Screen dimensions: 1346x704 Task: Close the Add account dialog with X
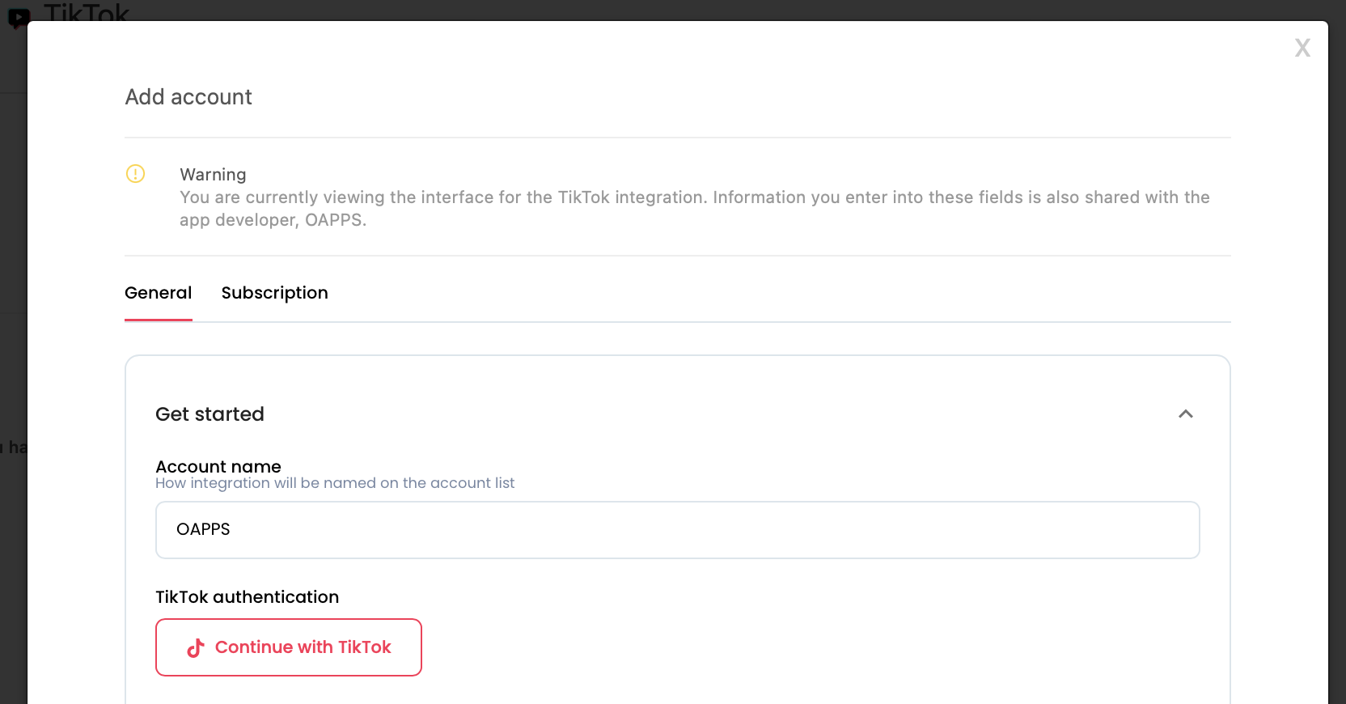pyautogui.click(x=1302, y=48)
